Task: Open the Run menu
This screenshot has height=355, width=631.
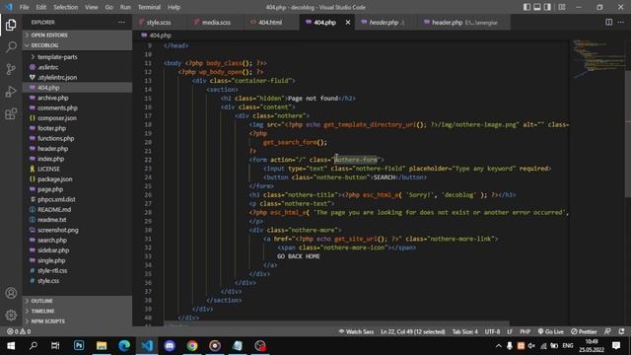Action: [125, 7]
